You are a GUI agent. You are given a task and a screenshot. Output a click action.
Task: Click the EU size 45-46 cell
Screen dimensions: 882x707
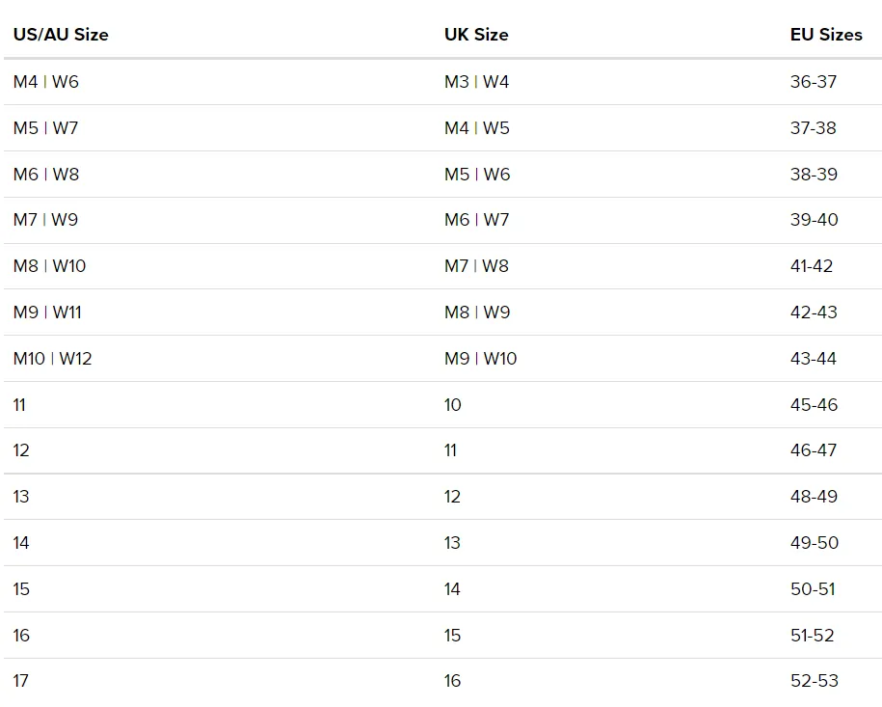814,404
